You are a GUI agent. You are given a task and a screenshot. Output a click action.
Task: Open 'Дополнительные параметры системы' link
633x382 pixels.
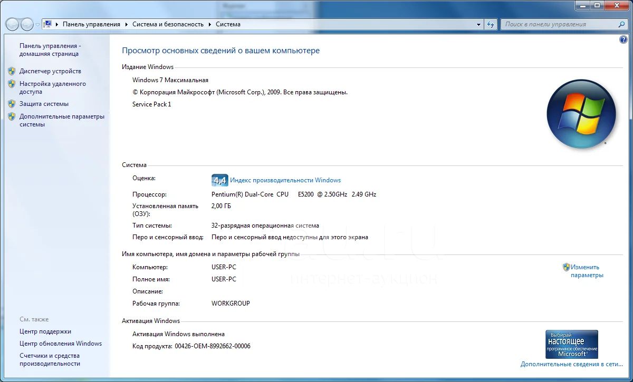tap(62, 121)
